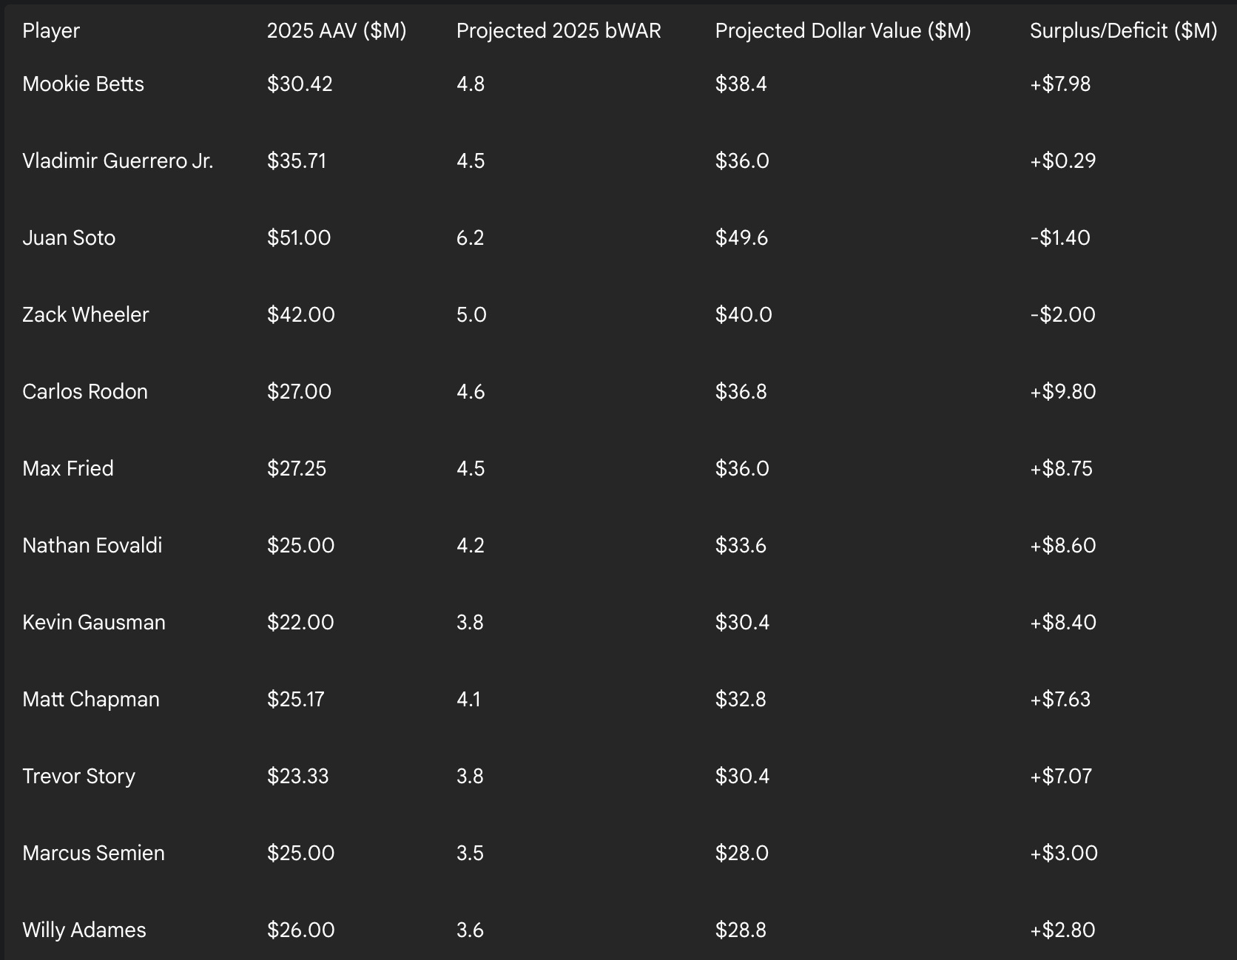Click the Projected Dollar Value ($M) header
This screenshot has width=1237, height=960.
coord(843,31)
